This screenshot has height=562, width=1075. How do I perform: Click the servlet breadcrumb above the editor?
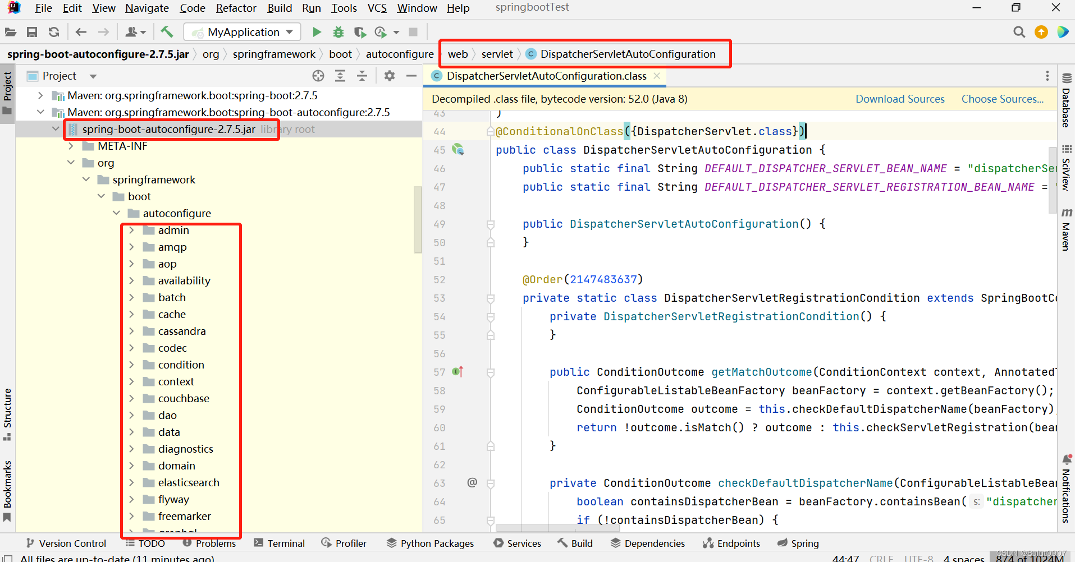496,54
